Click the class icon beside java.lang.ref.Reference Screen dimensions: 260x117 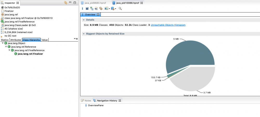tap(9, 47)
